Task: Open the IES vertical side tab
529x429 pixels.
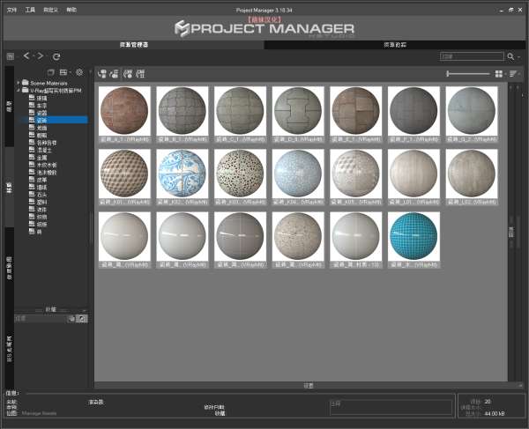Action: 10,349
